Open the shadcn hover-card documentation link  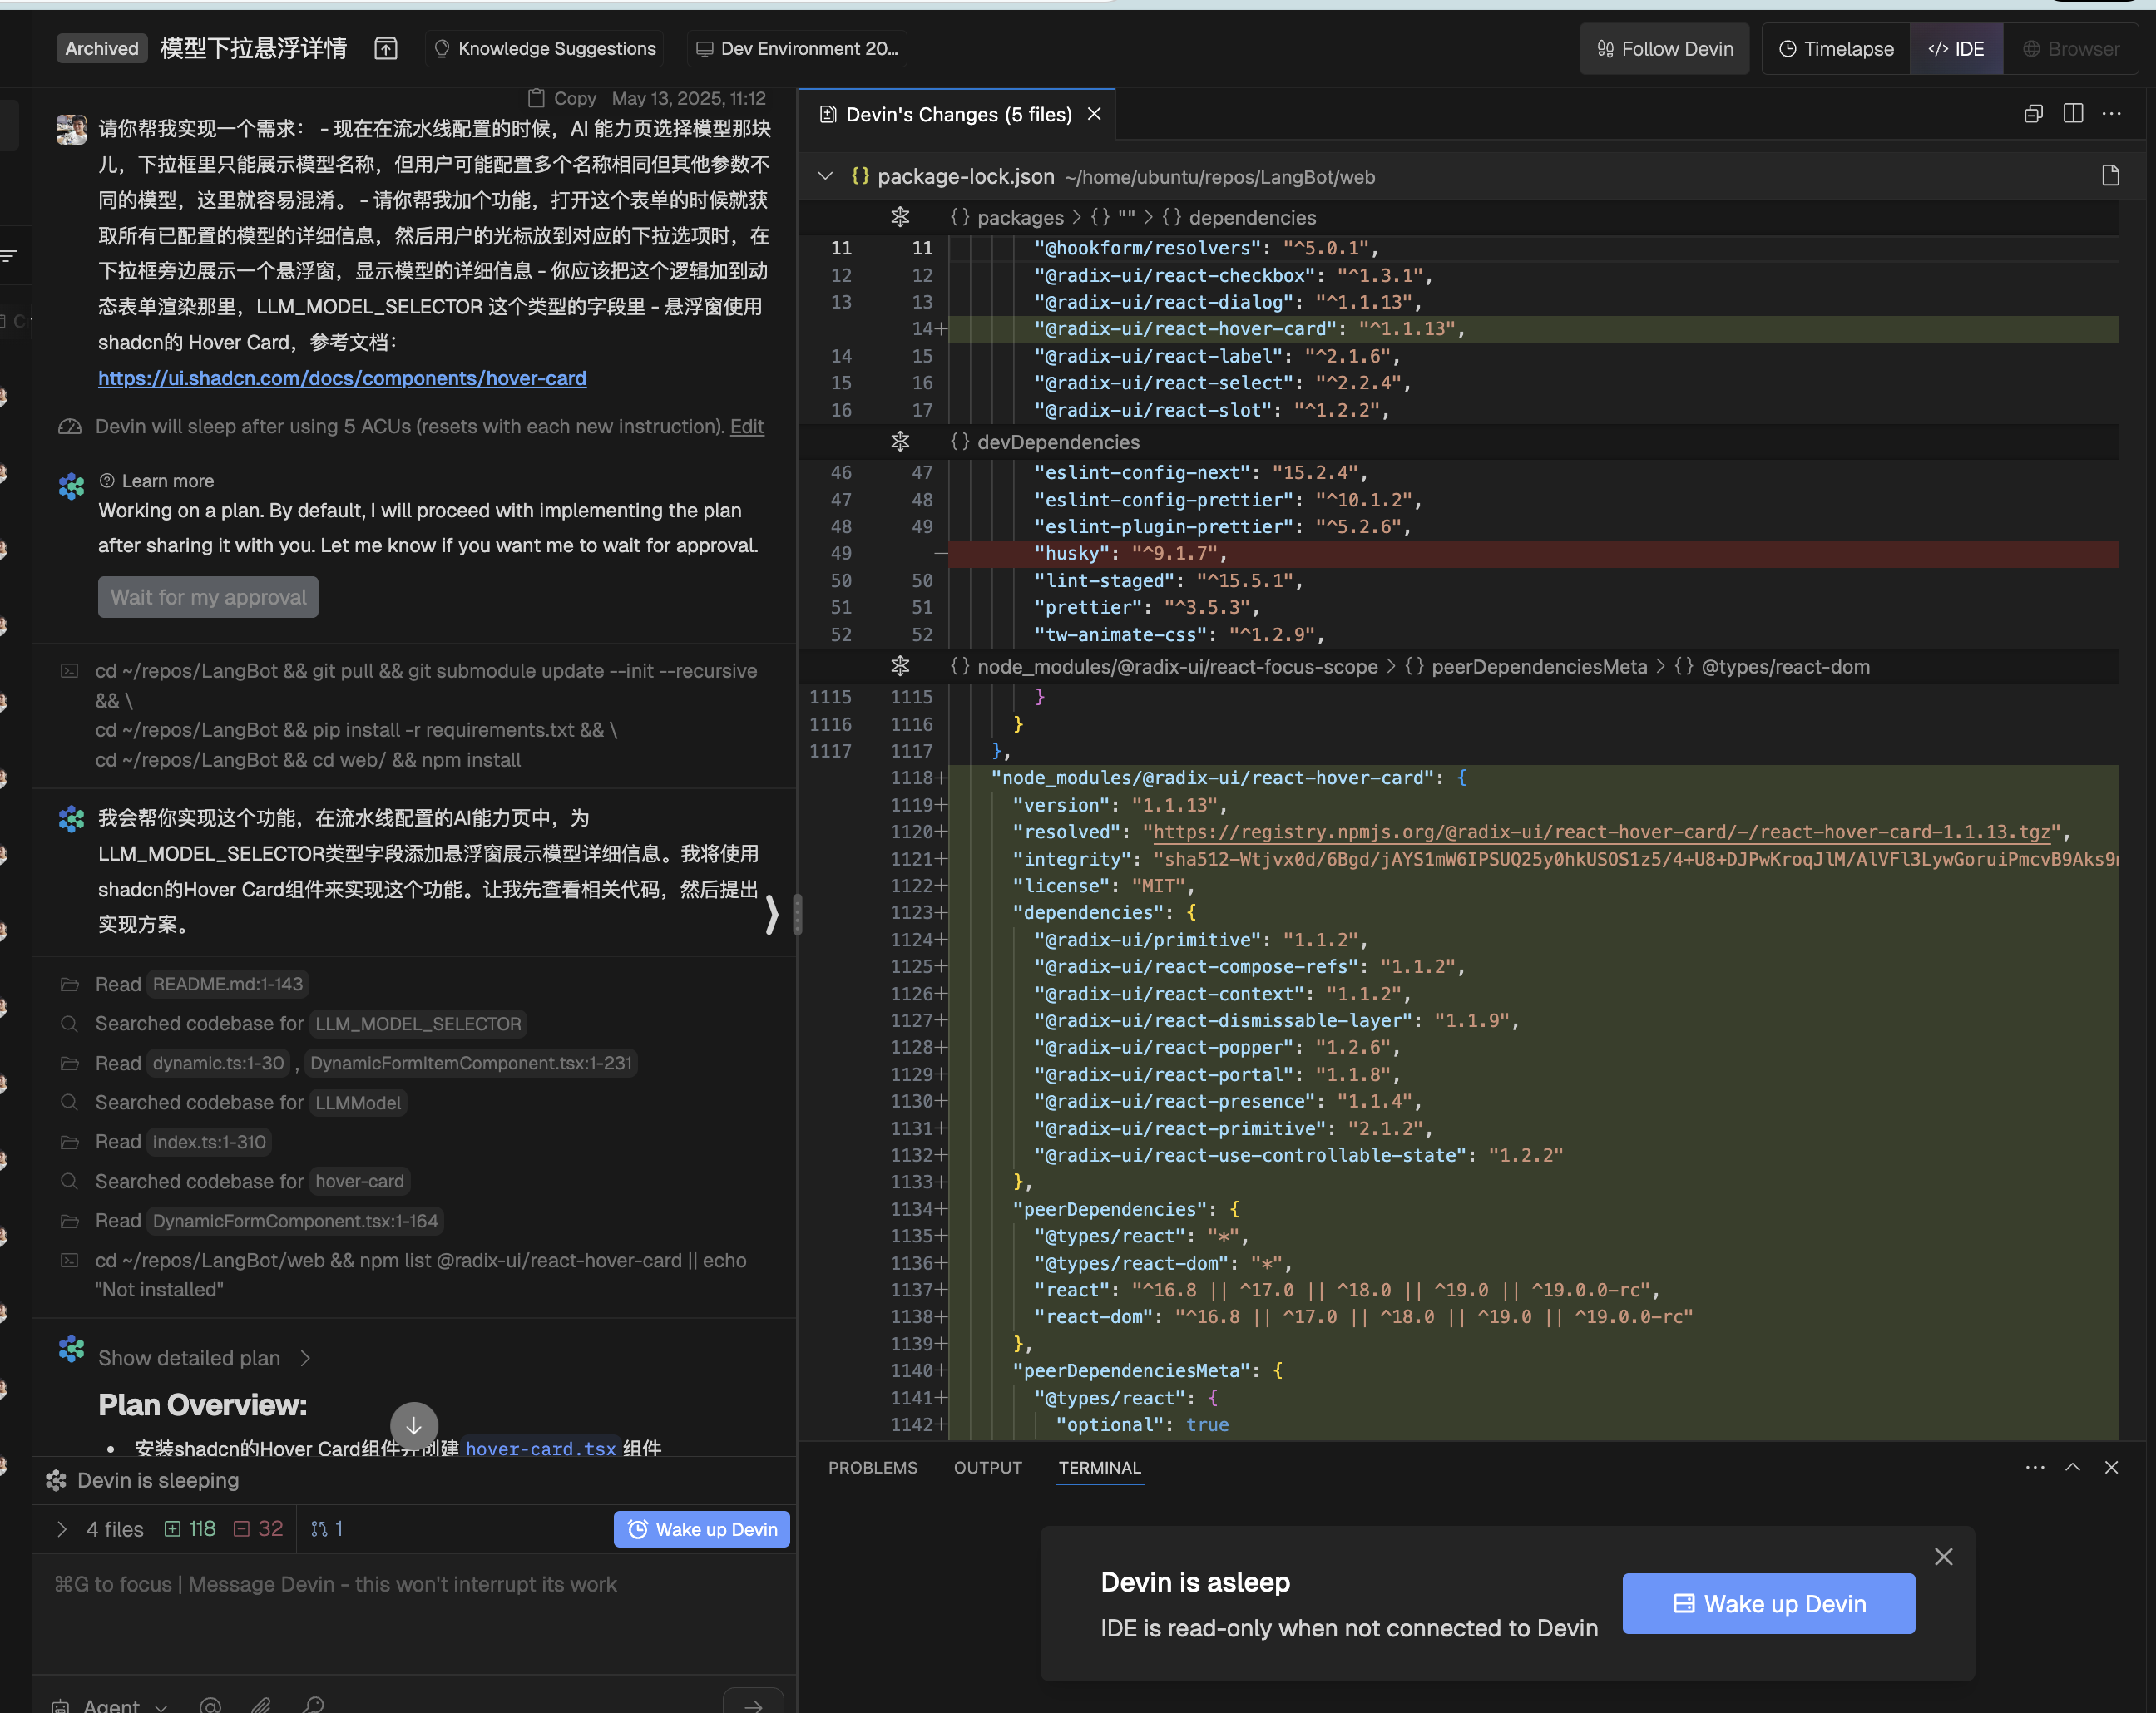342,378
